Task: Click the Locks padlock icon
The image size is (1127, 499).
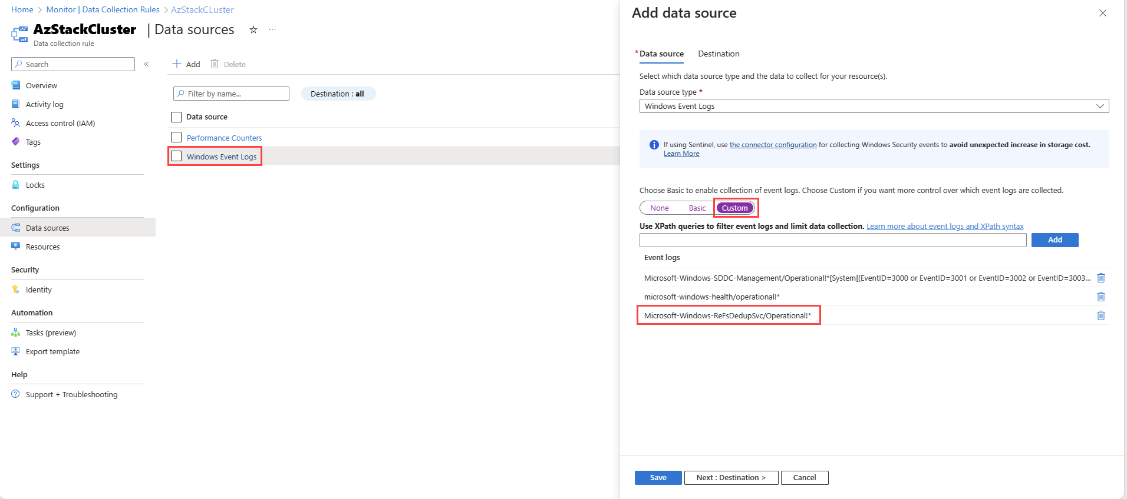Action: click(16, 185)
